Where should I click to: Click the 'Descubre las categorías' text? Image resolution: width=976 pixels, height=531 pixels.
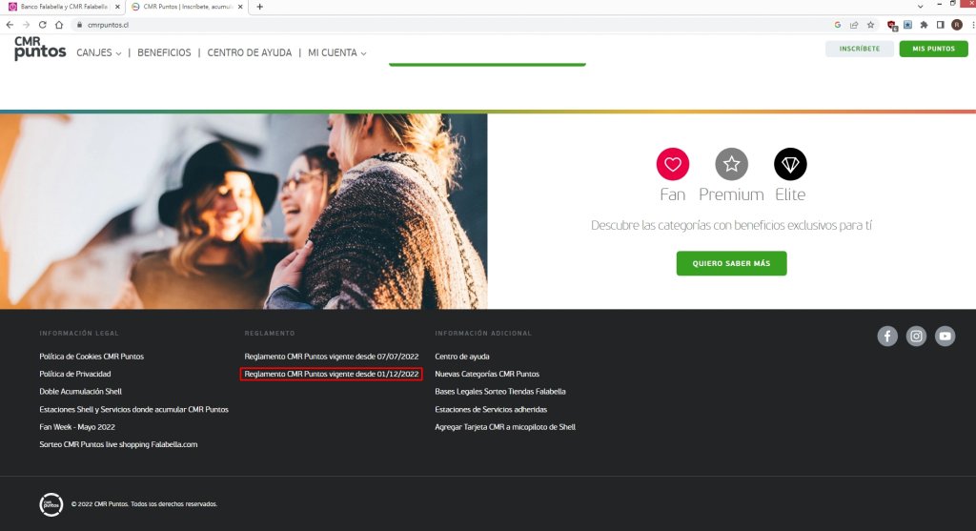[x=731, y=225]
